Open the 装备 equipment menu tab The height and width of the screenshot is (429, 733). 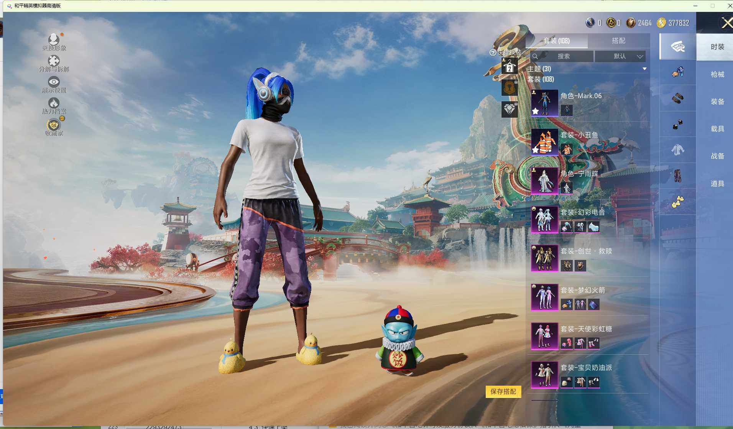[717, 102]
